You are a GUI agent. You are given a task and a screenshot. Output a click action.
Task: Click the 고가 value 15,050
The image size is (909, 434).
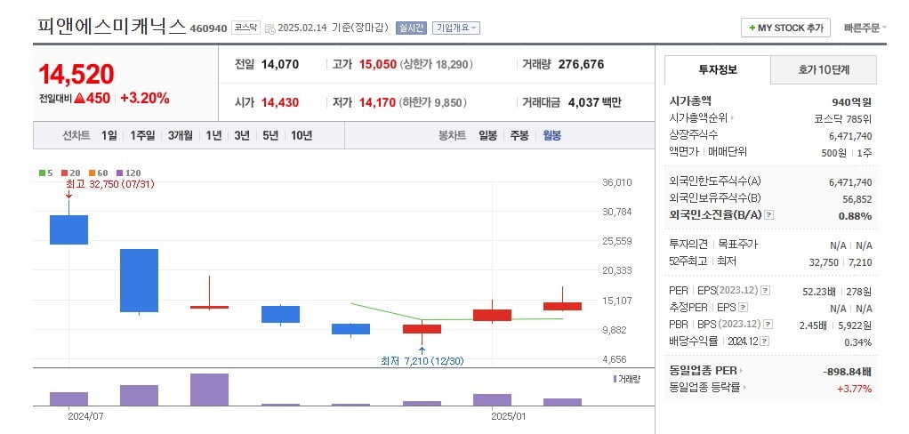point(377,64)
